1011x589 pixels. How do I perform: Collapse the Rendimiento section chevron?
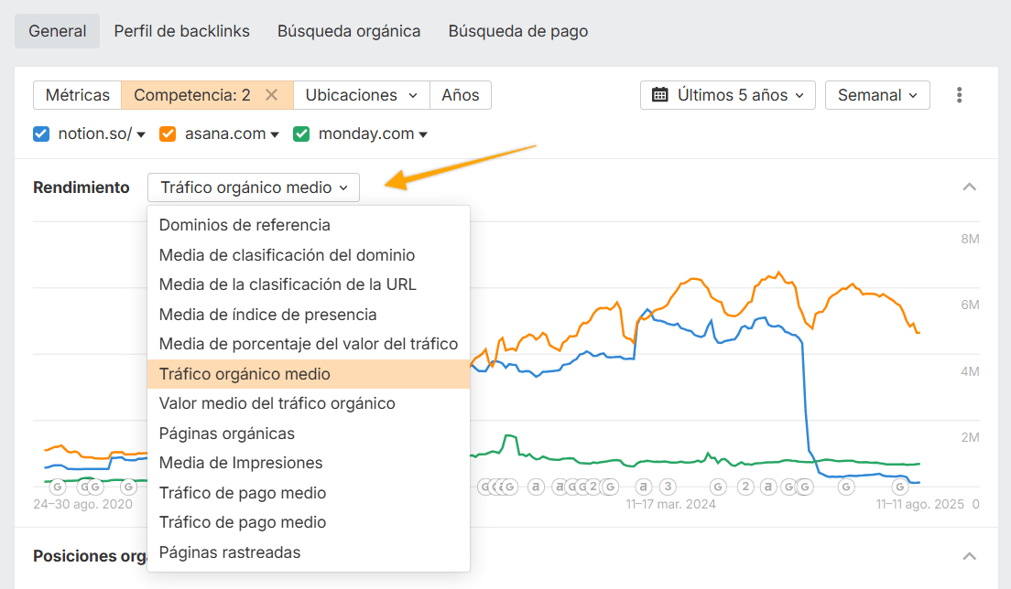[x=969, y=186]
